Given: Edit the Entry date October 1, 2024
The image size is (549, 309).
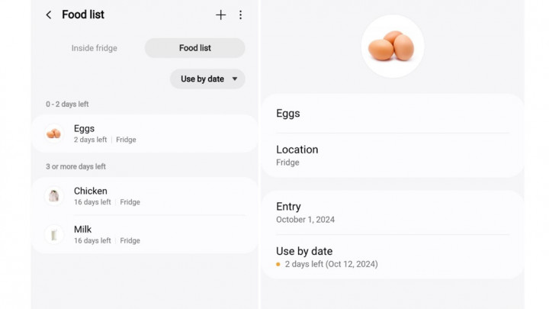Looking at the screenshot, I should (392, 212).
